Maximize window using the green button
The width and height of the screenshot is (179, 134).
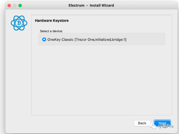[20, 5]
